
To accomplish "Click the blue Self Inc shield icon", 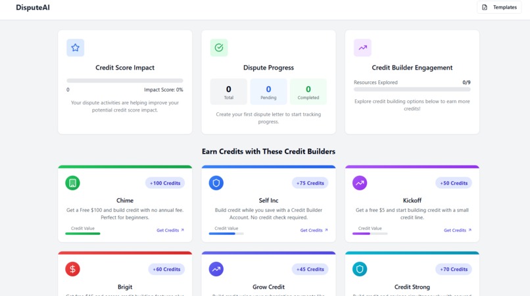I will click(216, 183).
